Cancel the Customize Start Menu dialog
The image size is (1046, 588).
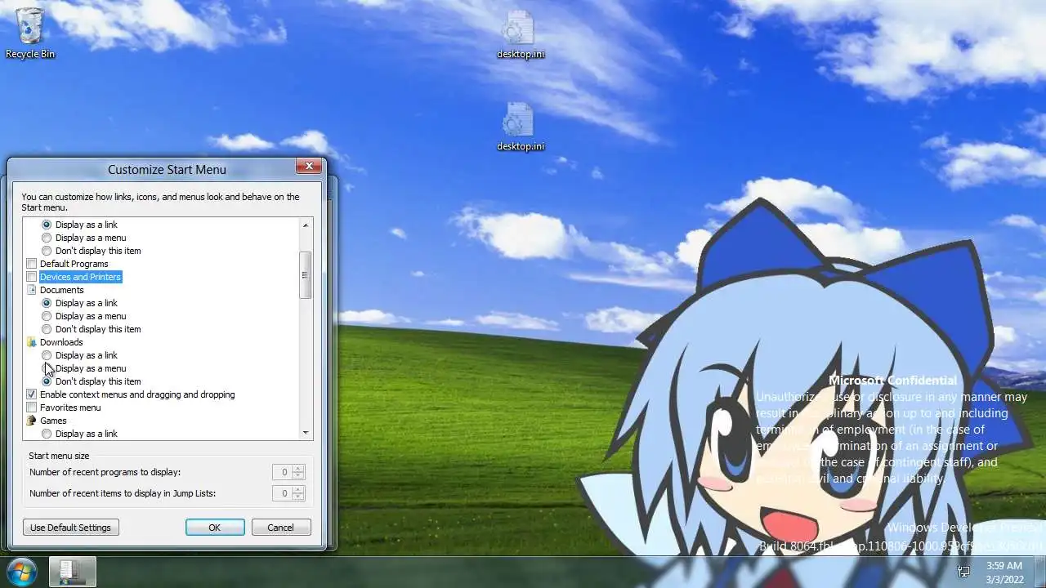pyautogui.click(x=280, y=528)
